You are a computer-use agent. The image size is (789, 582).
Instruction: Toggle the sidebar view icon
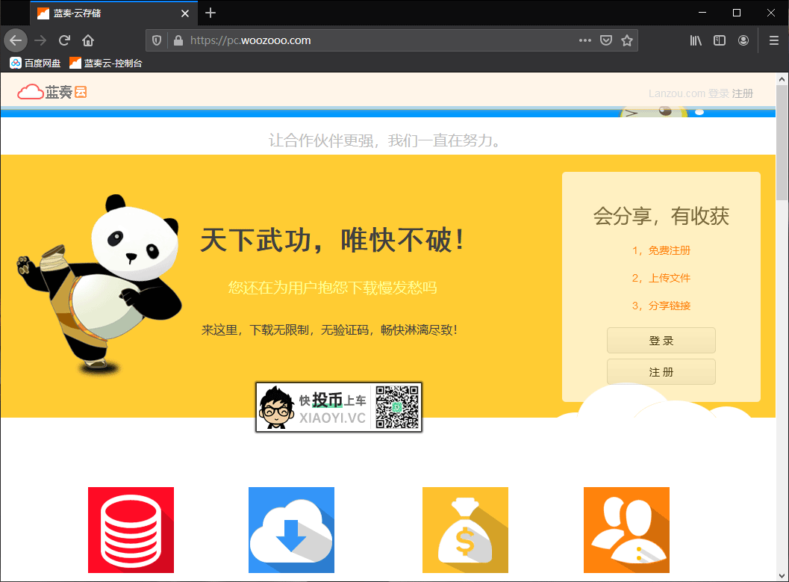[720, 40]
